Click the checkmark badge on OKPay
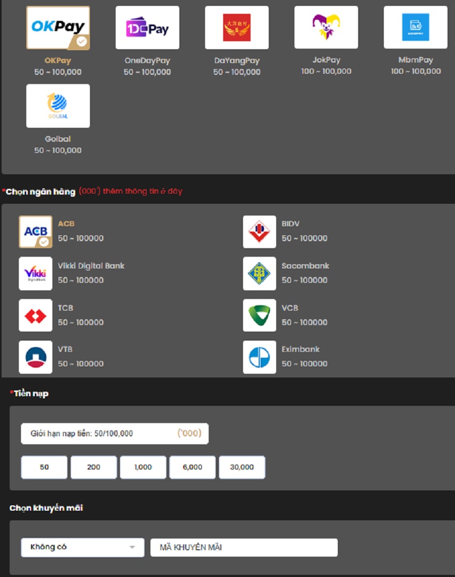 pos(82,41)
